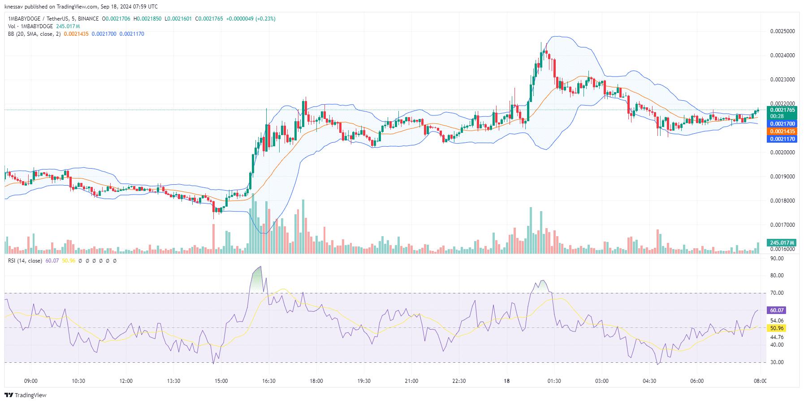Click the 00:28 countdown on price axis
This screenshot has height=403, width=804.
click(777, 116)
